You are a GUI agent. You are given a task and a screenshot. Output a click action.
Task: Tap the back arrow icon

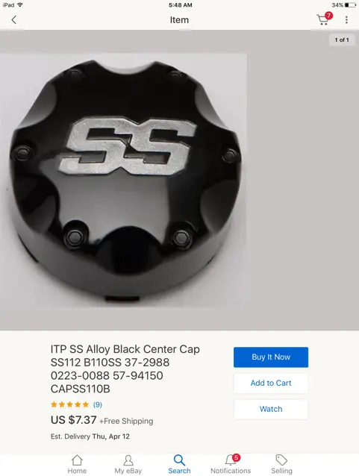click(x=13, y=20)
